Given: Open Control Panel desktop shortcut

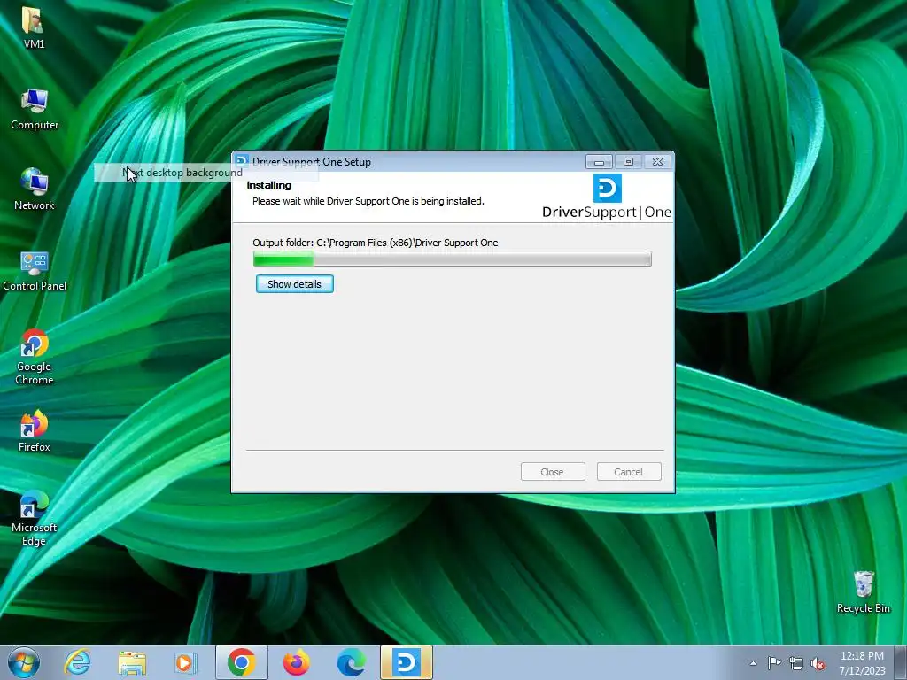Looking at the screenshot, I should pyautogui.click(x=35, y=271).
